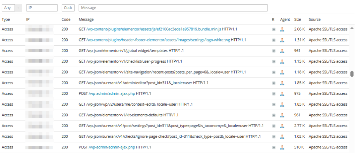Click referrer icon in site-navigation/recent-posts row
The width and height of the screenshot is (357, 153).
click(274, 72)
